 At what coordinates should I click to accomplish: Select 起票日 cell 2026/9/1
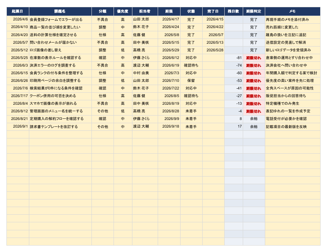(18, 127)
